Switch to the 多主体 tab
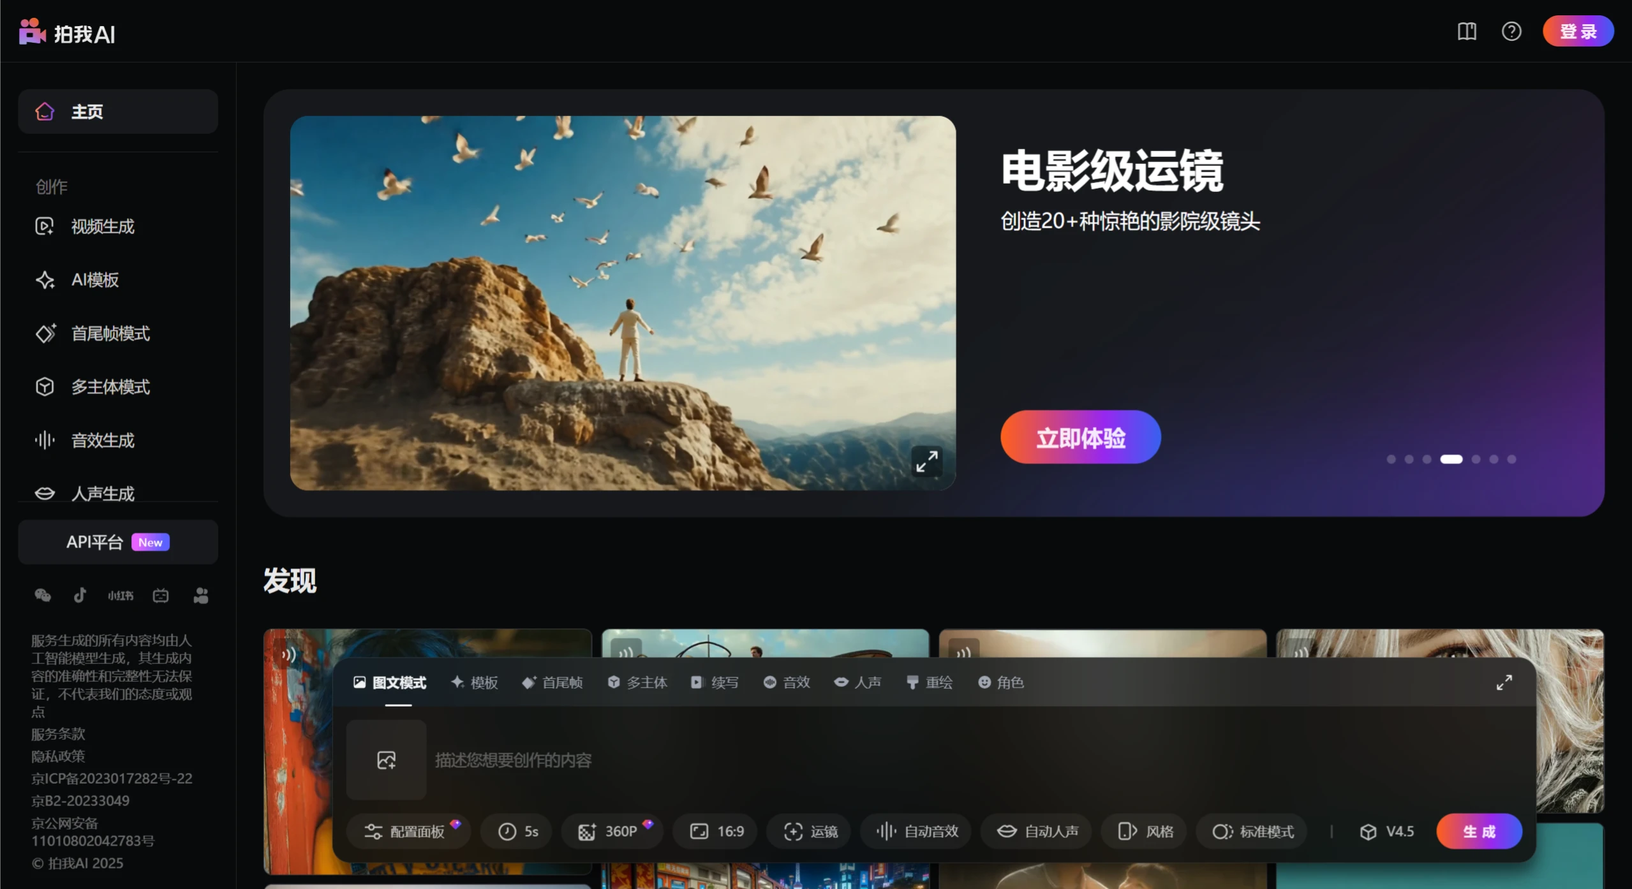Screen dimensions: 1632x889 tap(637, 682)
